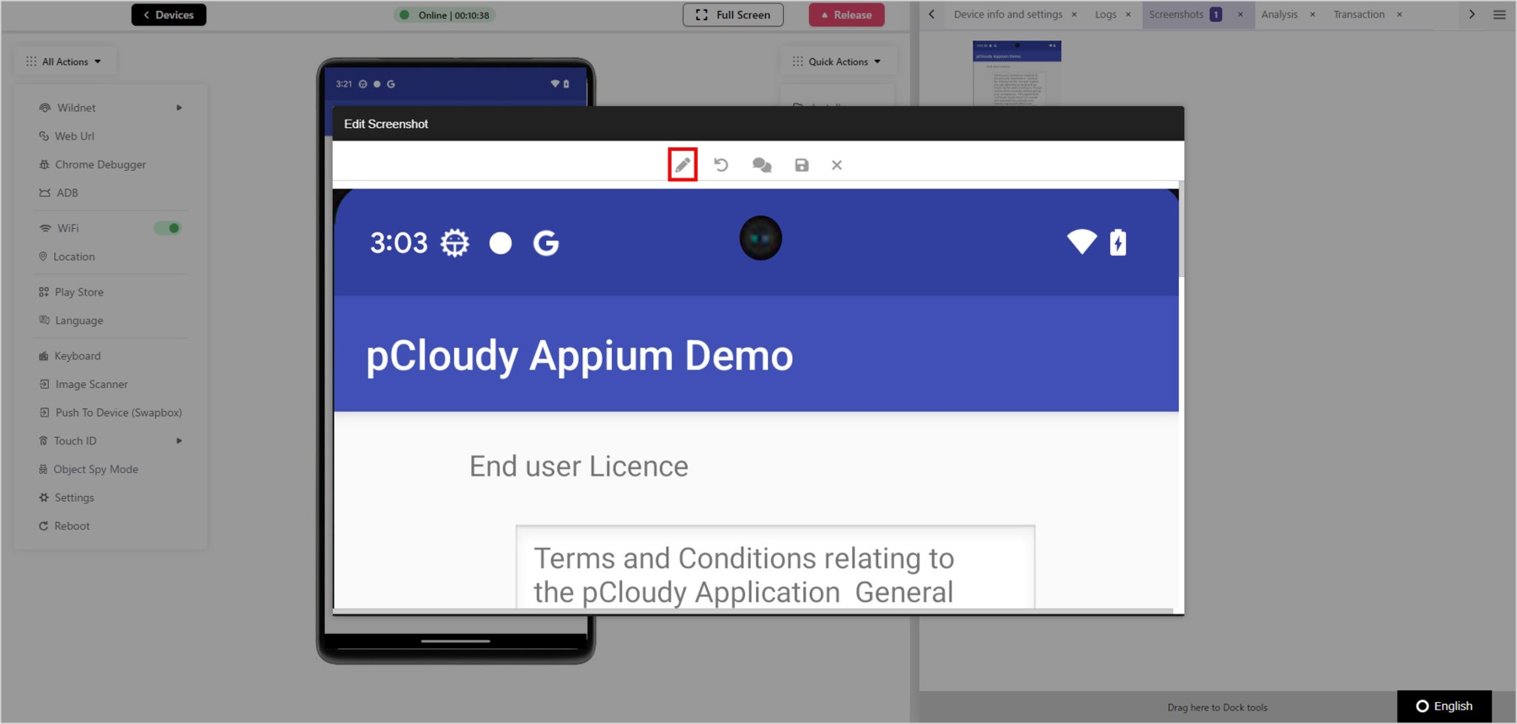Switch the device view to Full Screen

point(733,14)
